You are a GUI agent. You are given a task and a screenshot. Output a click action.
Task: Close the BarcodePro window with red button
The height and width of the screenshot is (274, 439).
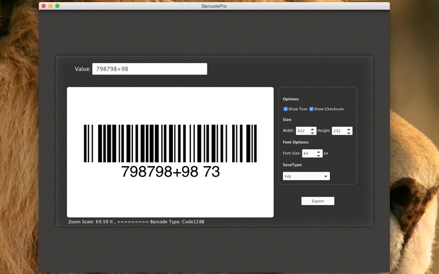pyautogui.click(x=44, y=6)
